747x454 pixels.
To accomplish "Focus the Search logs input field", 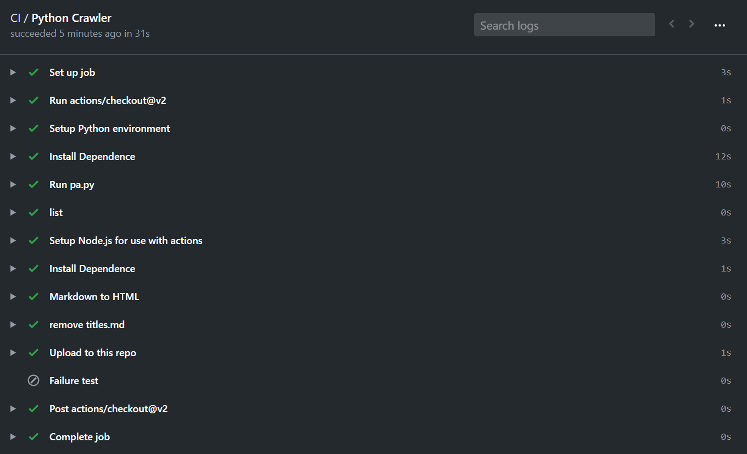I will coord(564,25).
